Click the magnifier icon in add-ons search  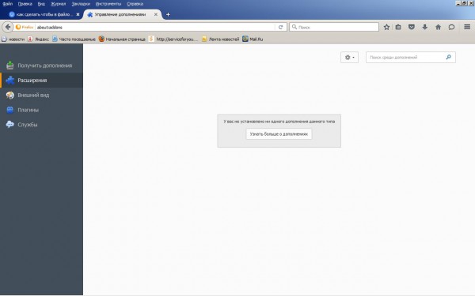(x=448, y=57)
